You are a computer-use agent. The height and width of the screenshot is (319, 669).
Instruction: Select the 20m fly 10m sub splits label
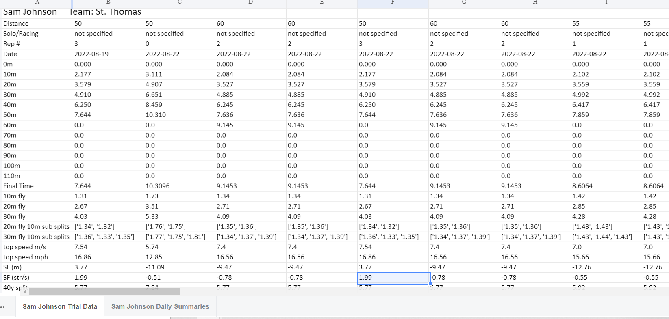point(37,226)
